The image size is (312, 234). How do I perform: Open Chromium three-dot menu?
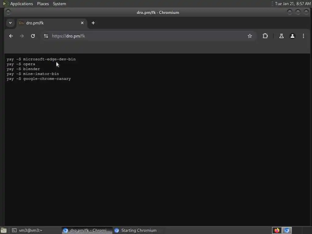point(303,36)
